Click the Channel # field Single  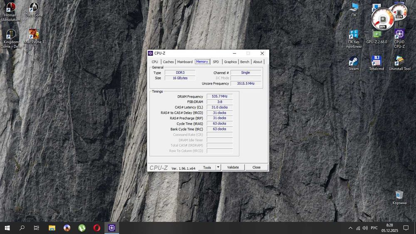click(245, 72)
